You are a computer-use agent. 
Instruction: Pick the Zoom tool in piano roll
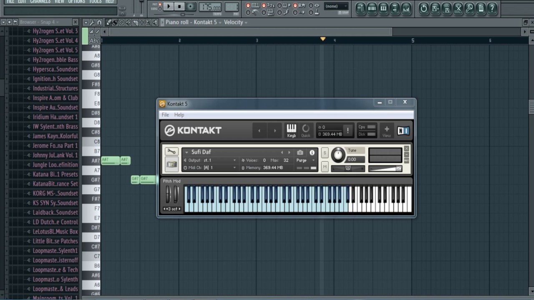pyautogui.click(x=149, y=22)
